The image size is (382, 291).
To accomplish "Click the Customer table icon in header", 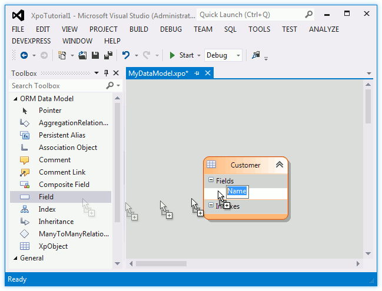I will click(211, 165).
